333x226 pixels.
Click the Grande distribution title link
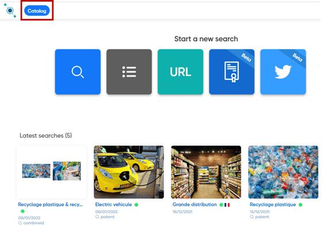194,205
